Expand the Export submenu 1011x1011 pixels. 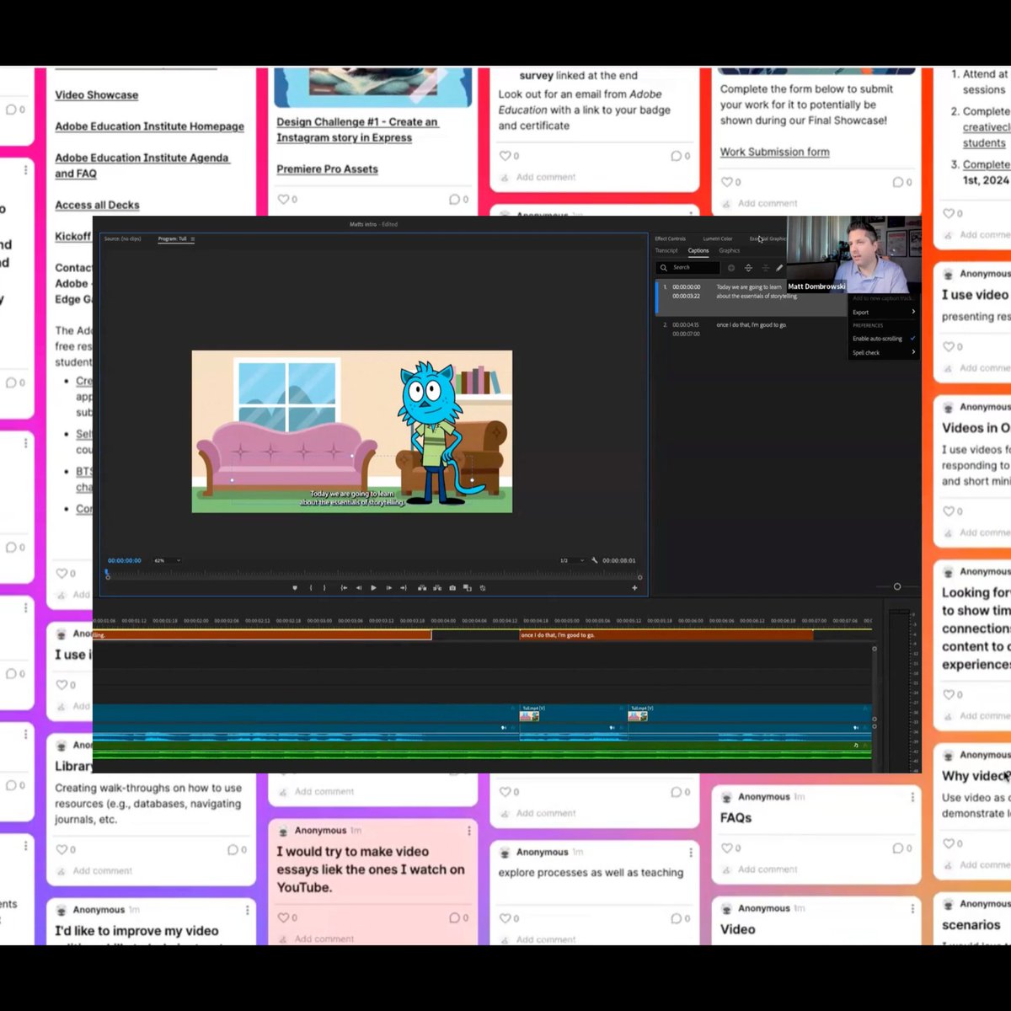pyautogui.click(x=884, y=312)
